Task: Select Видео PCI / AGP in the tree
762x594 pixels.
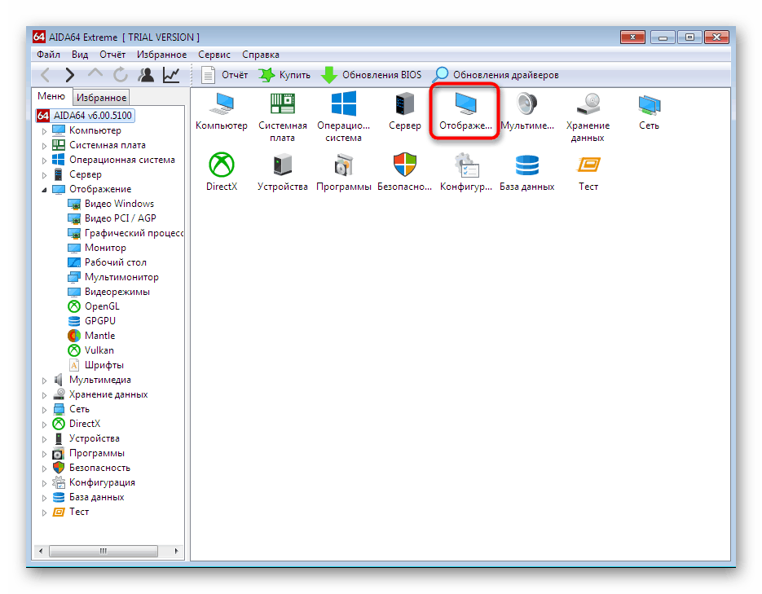Action: coord(112,218)
